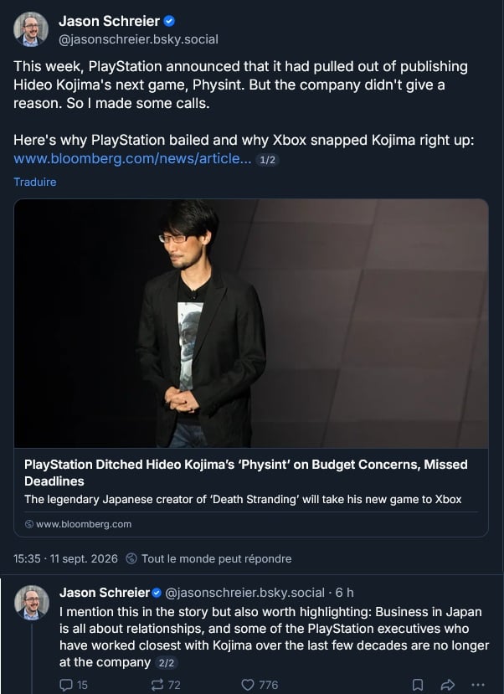Click Tout le monde peut répondre
Viewport: 504px width, 694px height.
[x=216, y=558]
